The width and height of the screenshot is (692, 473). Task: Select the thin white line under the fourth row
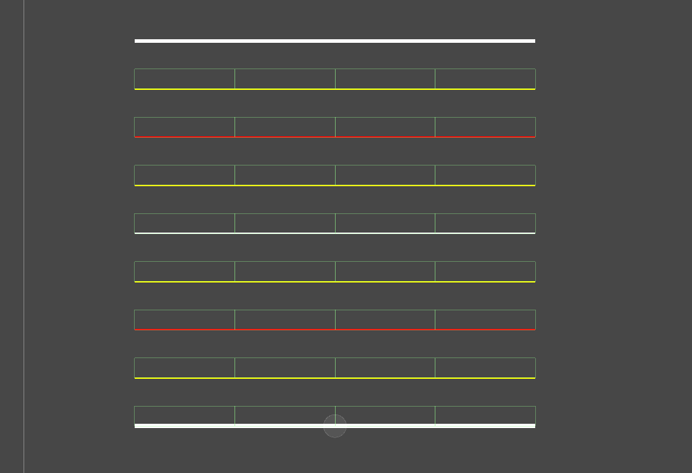point(335,233)
